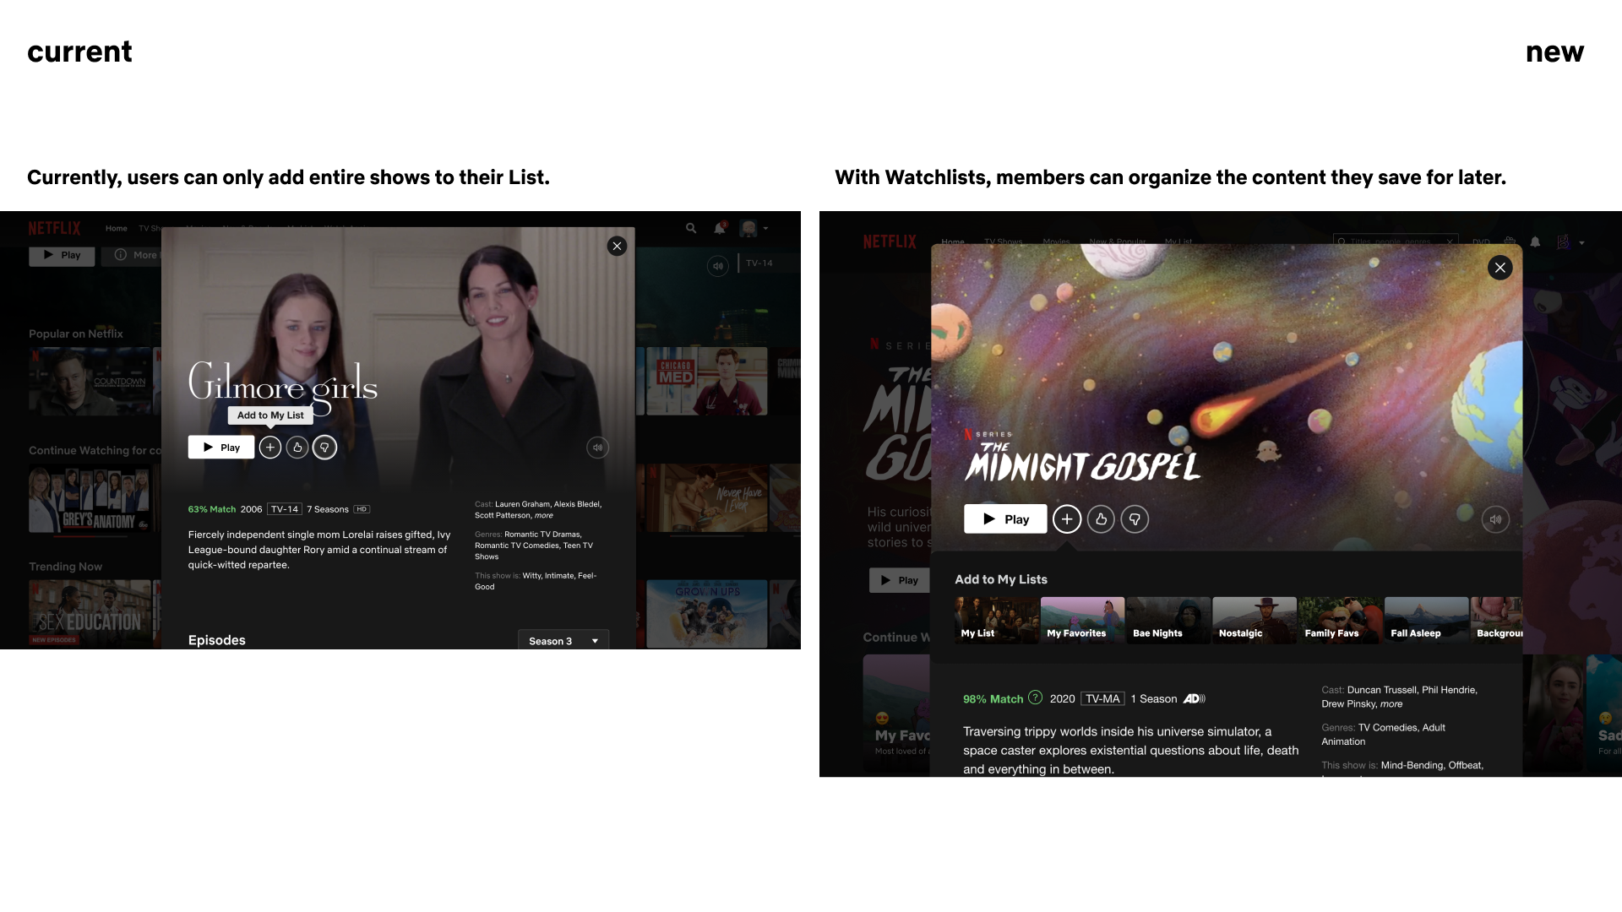Open the search magnifier in left Netflix header
The width and height of the screenshot is (1622, 912).
691,228
